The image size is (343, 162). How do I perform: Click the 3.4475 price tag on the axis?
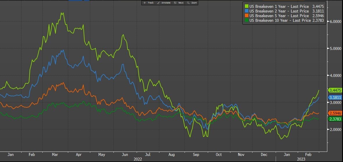335,90
